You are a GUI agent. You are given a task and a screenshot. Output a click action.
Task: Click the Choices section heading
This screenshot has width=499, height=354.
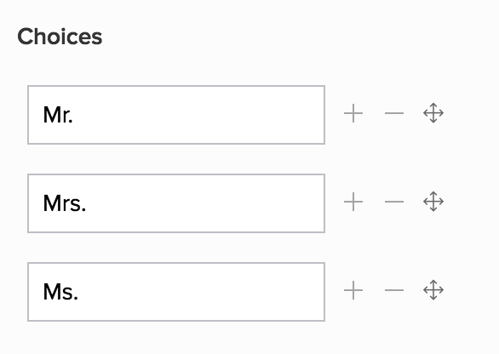point(60,37)
